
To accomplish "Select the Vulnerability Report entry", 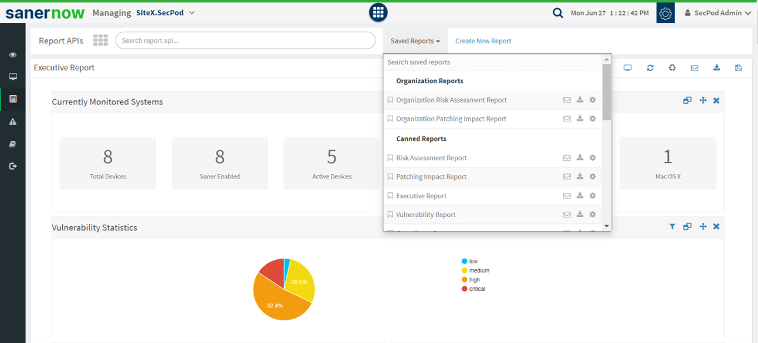I will click(425, 215).
